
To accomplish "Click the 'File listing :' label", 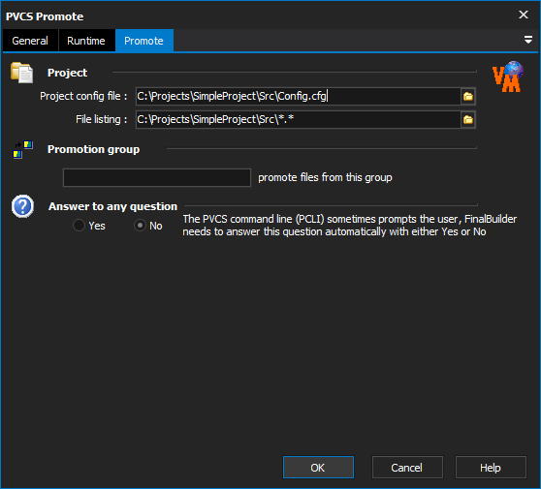I will click(102, 119).
